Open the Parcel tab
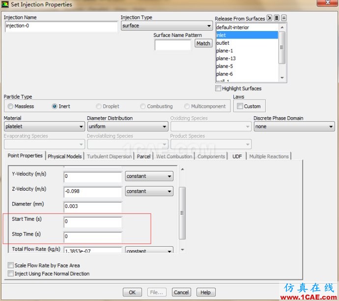Viewport: 339px width, 301px height. pos(143,156)
